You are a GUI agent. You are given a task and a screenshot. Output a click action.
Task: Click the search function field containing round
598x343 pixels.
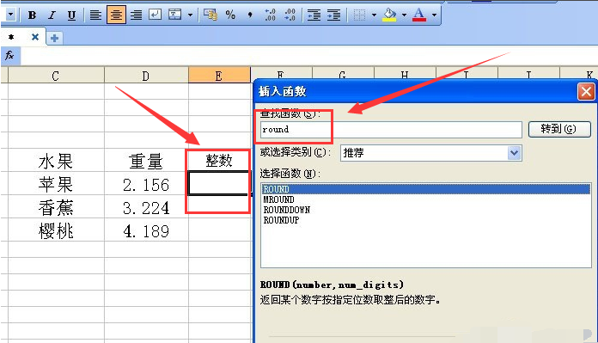click(x=391, y=129)
